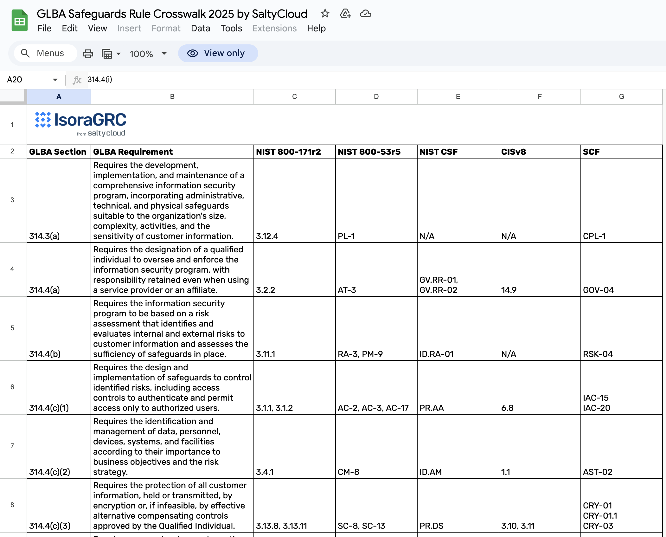Open the Data menu

(200, 29)
